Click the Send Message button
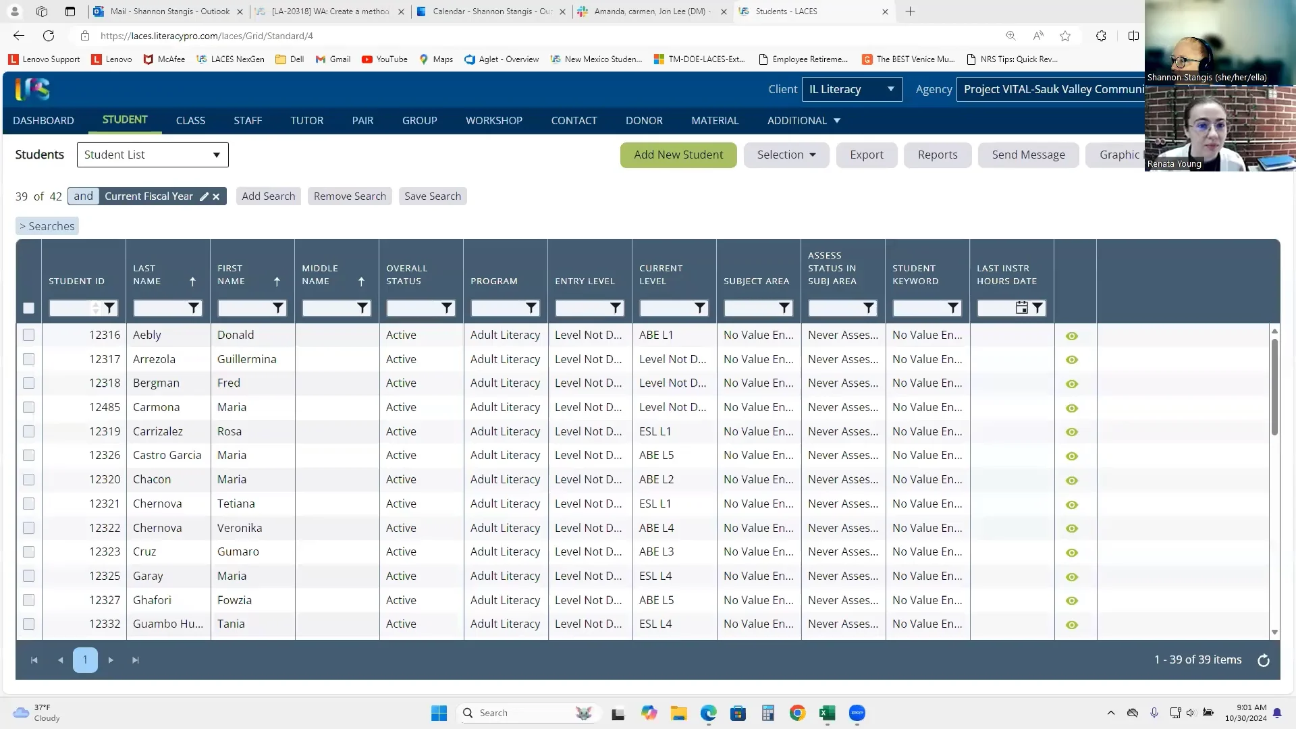The height and width of the screenshot is (729, 1296). coord(1029,155)
